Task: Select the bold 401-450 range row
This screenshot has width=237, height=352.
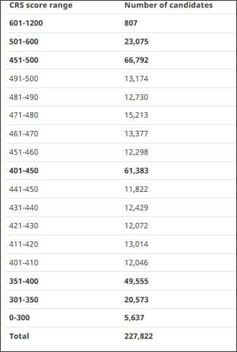Action: coord(120,171)
